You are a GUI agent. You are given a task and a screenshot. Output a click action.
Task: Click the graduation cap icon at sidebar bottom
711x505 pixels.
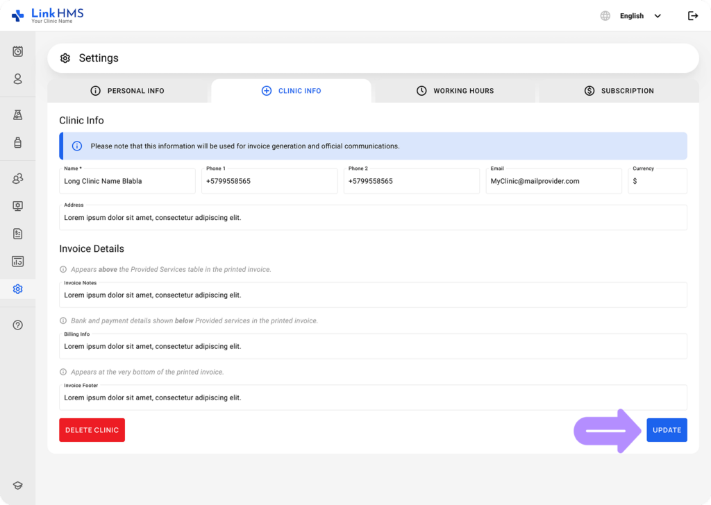[17, 485]
